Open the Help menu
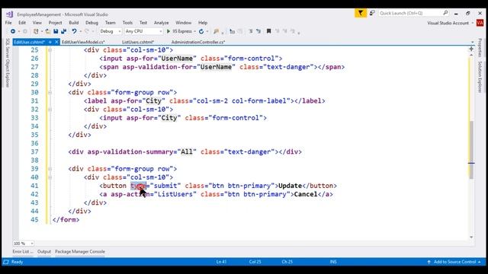The image size is (488, 274). pyautogui.click(x=203, y=23)
